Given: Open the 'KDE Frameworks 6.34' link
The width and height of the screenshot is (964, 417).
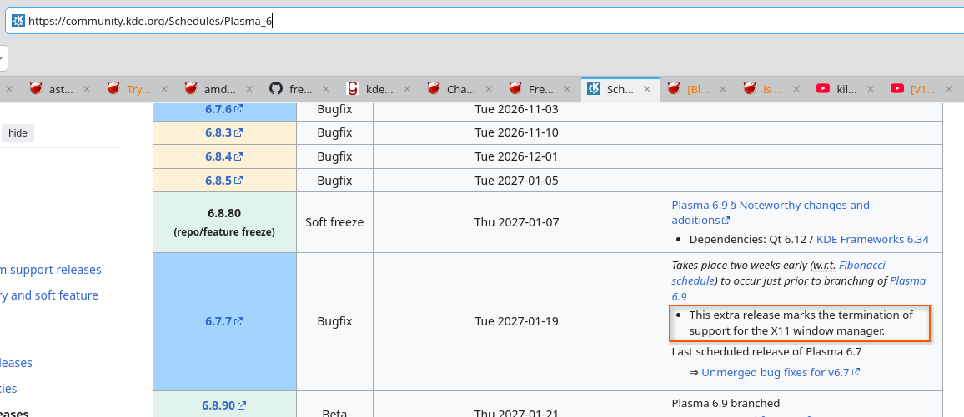Looking at the screenshot, I should [872, 239].
